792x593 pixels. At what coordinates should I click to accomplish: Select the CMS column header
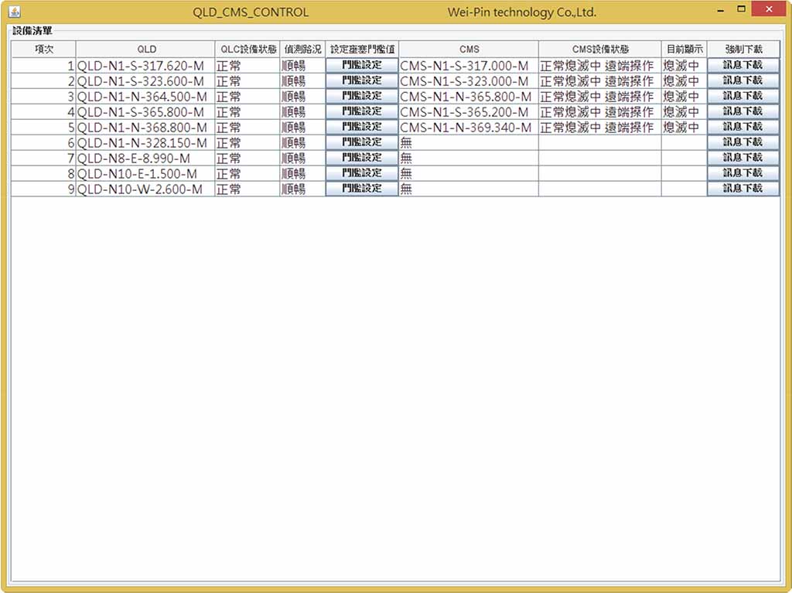tap(469, 49)
